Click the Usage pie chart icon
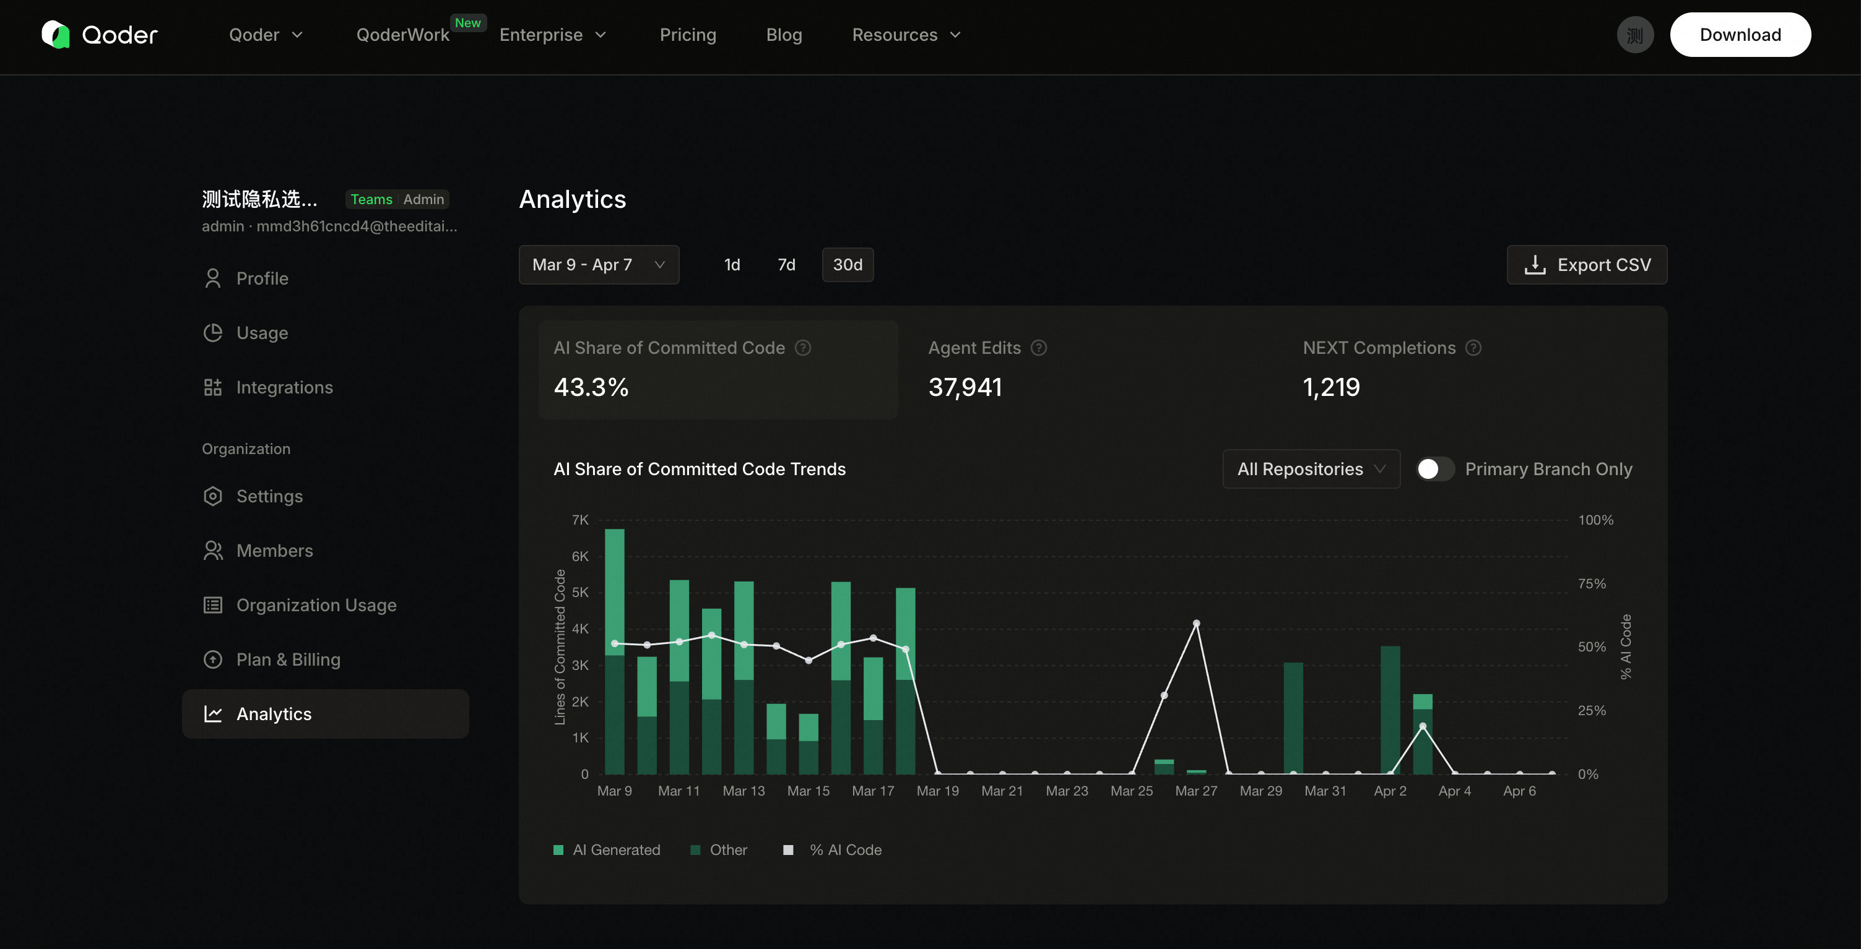Screen dimensions: 1861x949 tap(212, 333)
